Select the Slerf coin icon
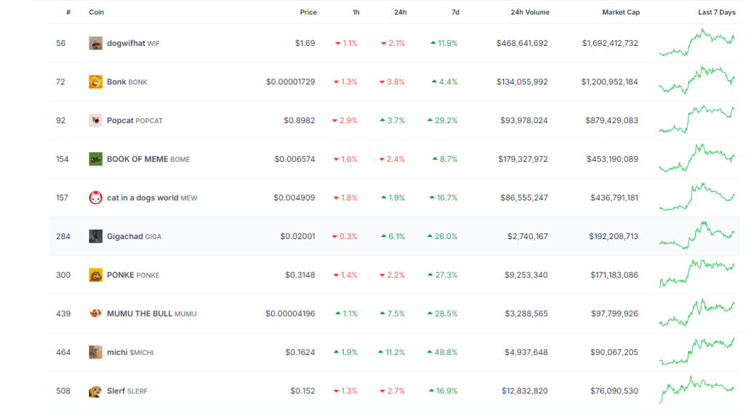746x411 pixels. 95,391
